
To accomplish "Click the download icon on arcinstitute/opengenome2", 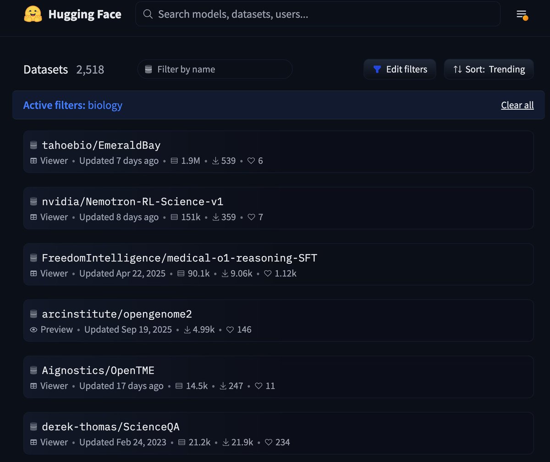I will 187,330.
